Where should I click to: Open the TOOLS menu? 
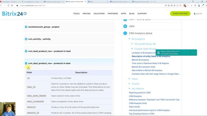tap(76, 14)
